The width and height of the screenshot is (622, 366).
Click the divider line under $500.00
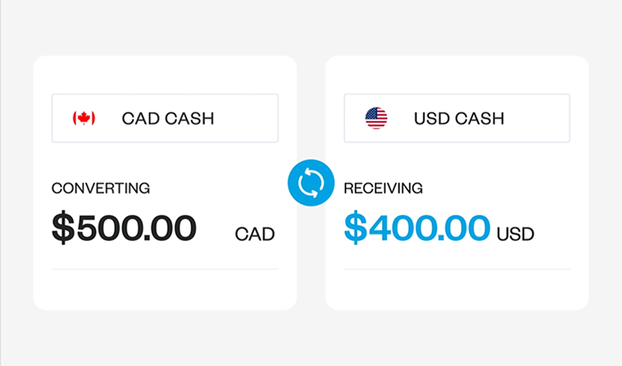(x=165, y=269)
